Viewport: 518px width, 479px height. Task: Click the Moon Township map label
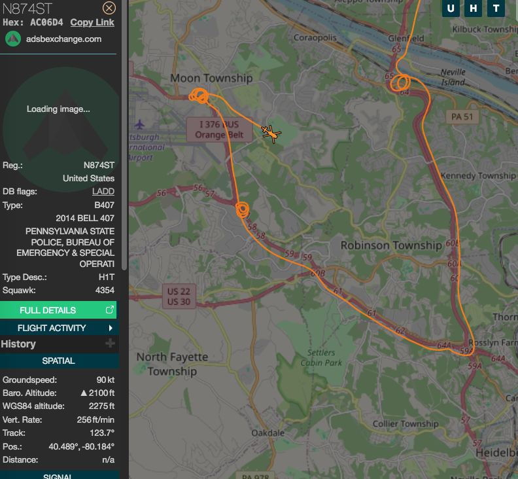(211, 78)
